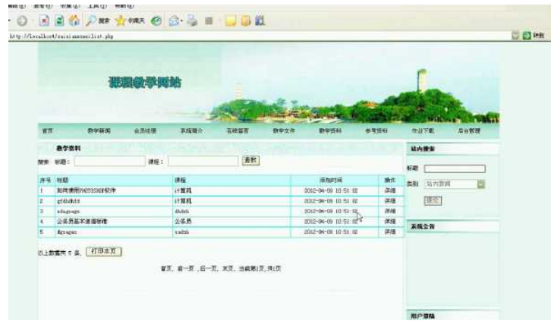This screenshot has width=551, height=327.
Task: Open the 在线留言 navigation item
Action: (x=238, y=131)
